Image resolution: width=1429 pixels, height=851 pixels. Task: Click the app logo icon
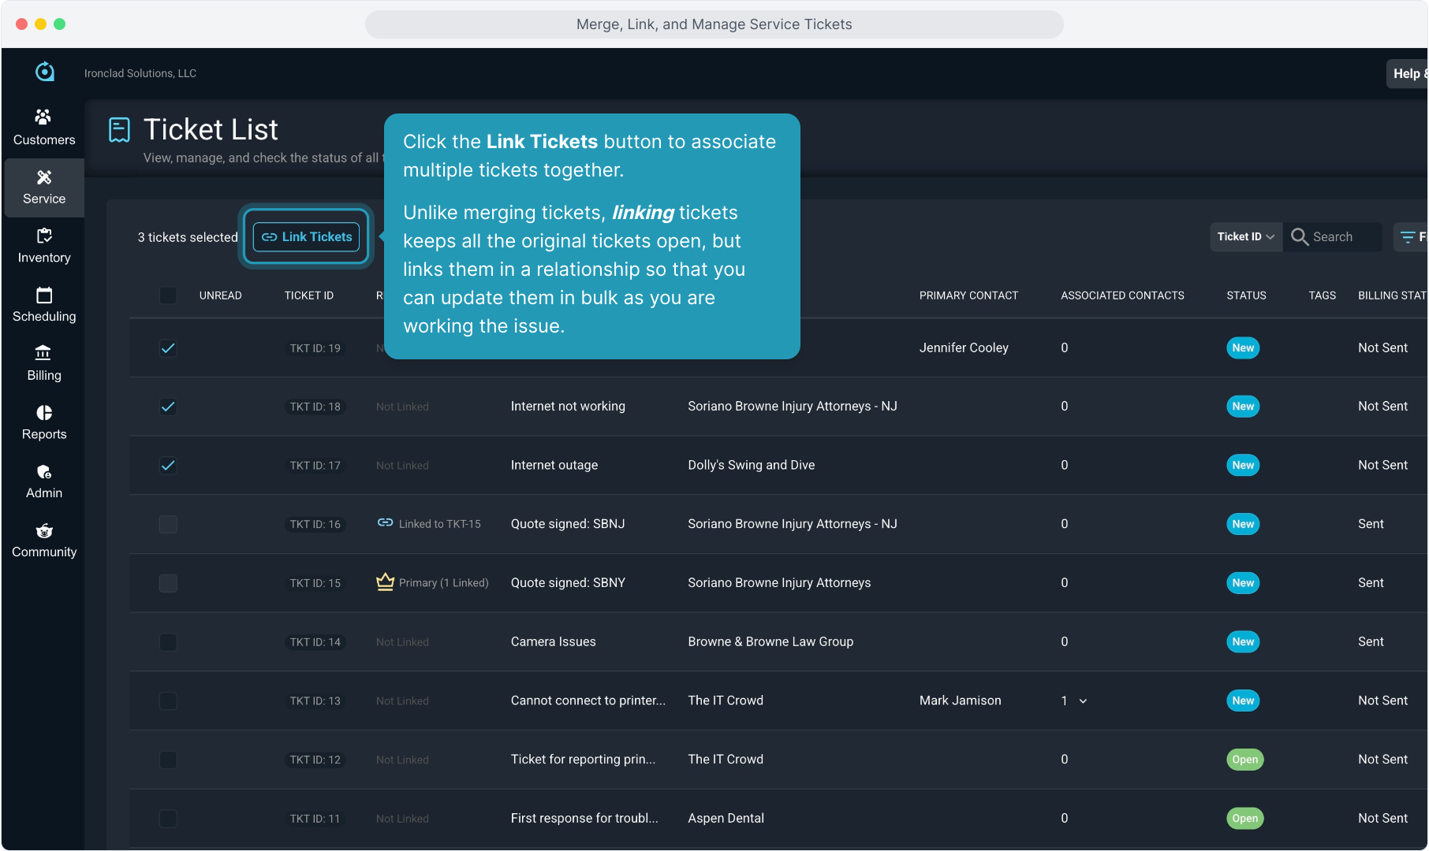[x=45, y=72]
